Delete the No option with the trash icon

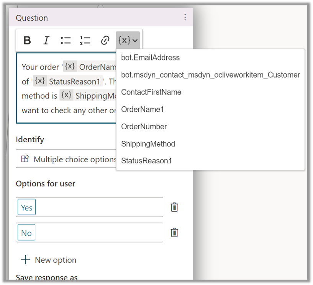pyautogui.click(x=174, y=232)
